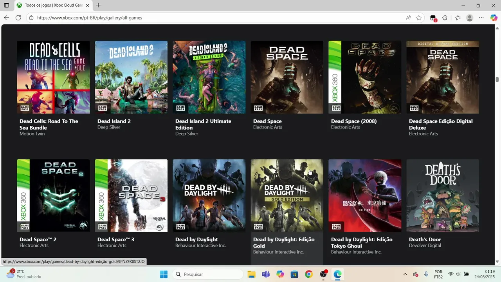501x282 pixels.
Task: Open Microsoft Edge from the taskbar
Action: point(338,274)
